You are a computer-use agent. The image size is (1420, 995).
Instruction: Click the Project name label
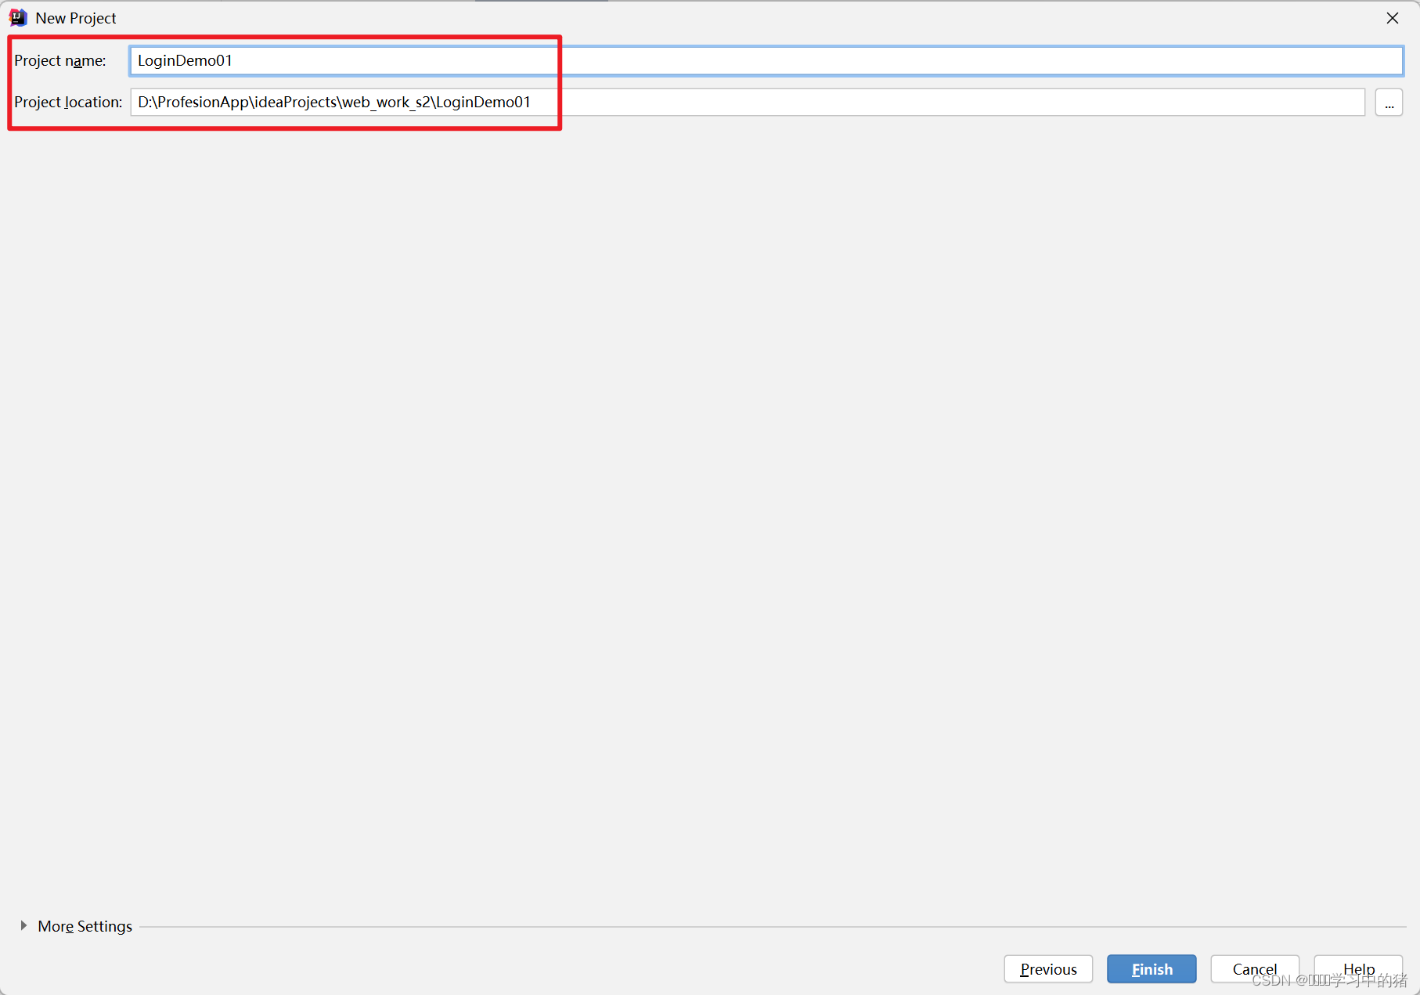pyautogui.click(x=60, y=61)
